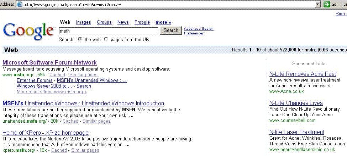Open Windows Server 2003 to ... sublink
347x156 pixels.
pyautogui.click(x=44, y=86)
